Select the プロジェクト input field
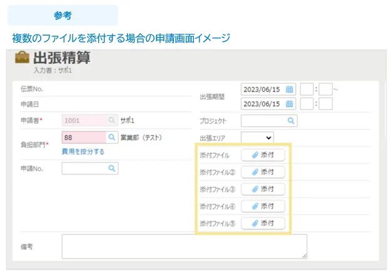391x273 pixels. coord(263,121)
